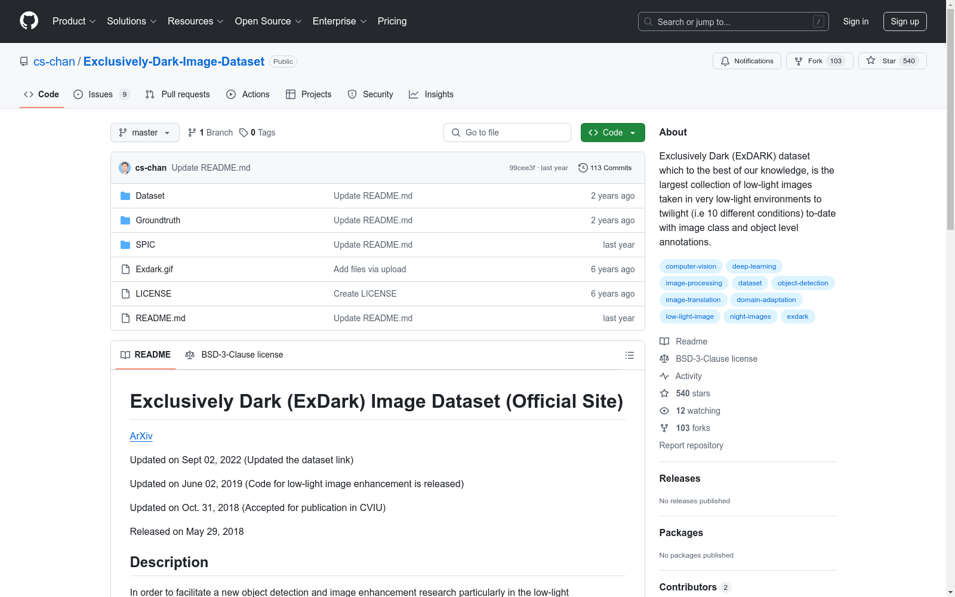Open the green Code dropdown button
This screenshot has height=597, width=955.
click(612, 133)
